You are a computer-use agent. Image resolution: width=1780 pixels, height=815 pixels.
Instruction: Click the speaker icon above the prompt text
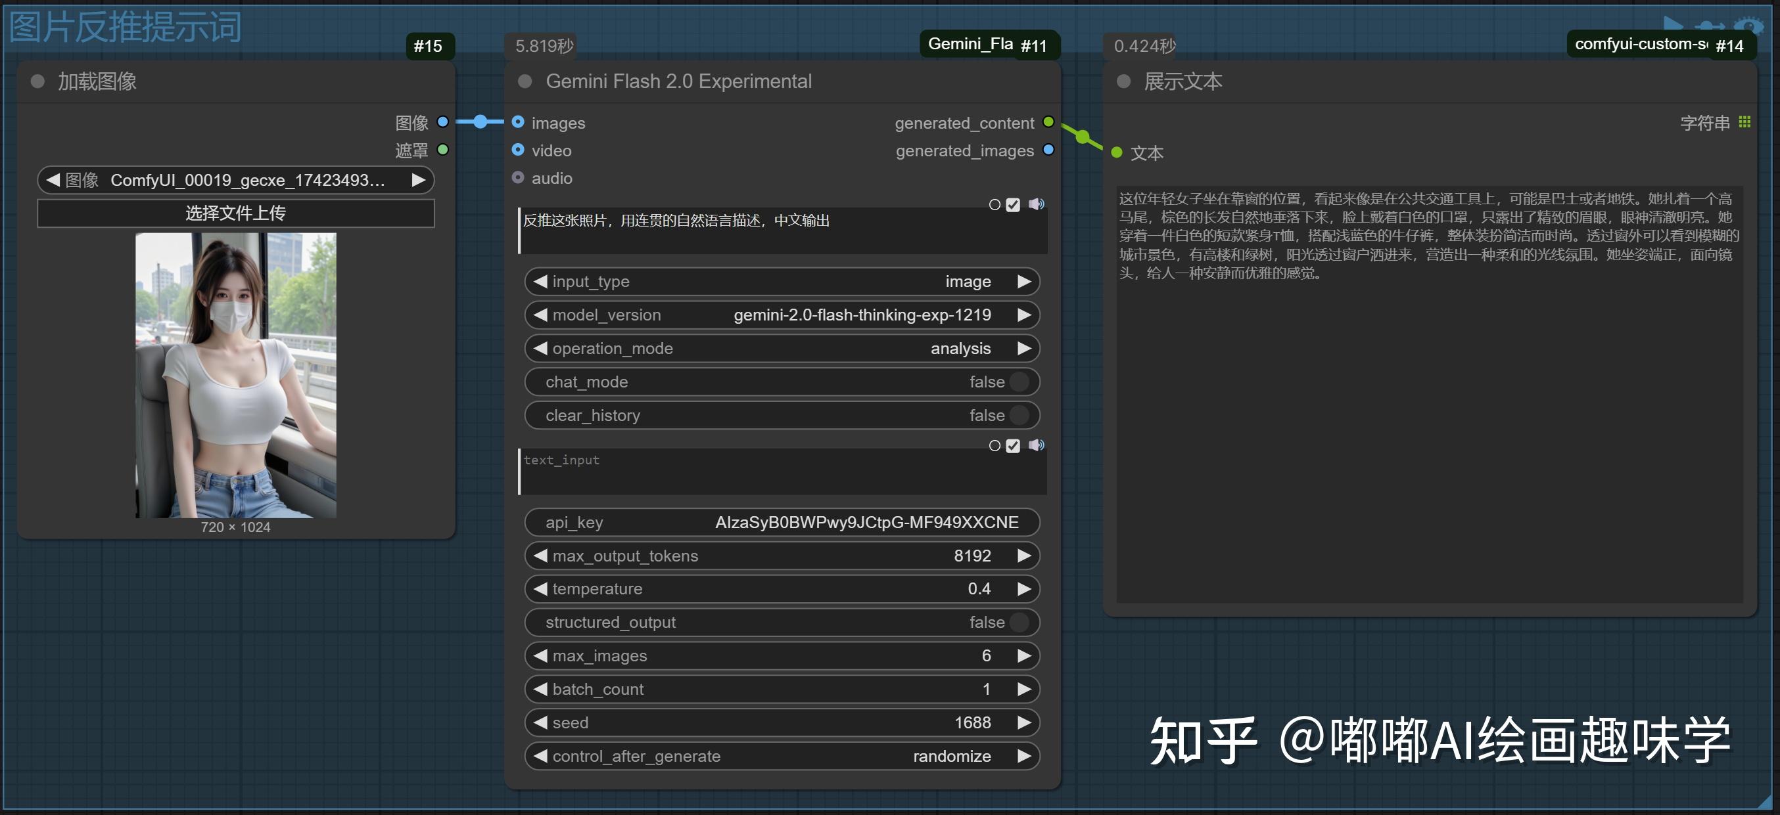coord(1037,204)
